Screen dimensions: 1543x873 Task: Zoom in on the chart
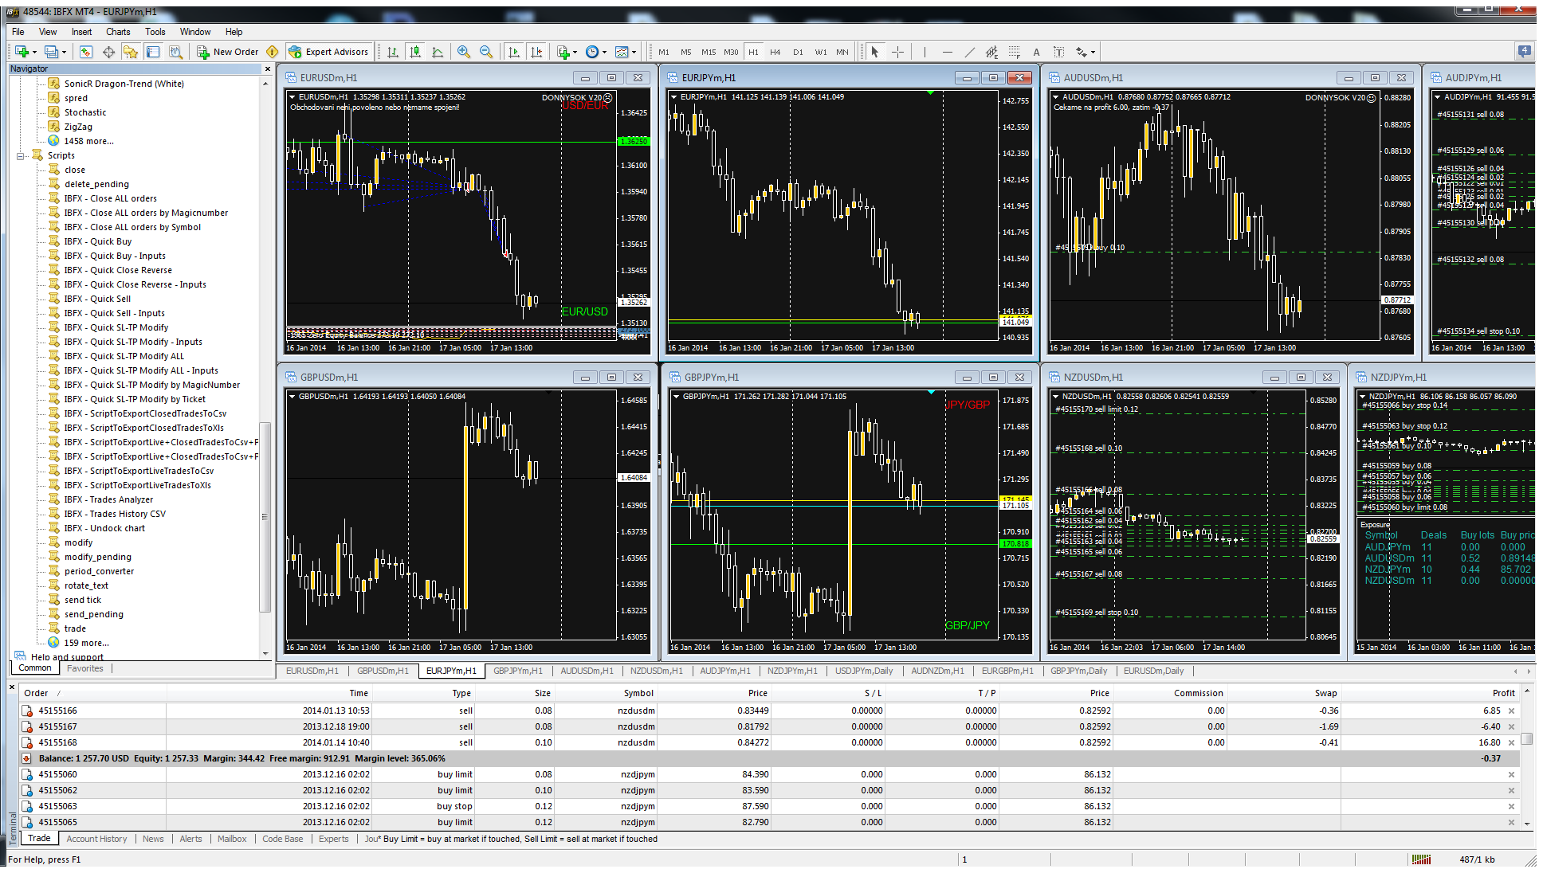pyautogui.click(x=463, y=52)
